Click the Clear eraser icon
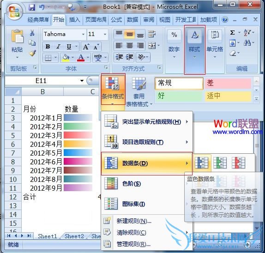 (x=233, y=53)
